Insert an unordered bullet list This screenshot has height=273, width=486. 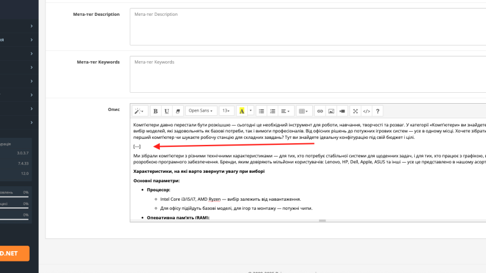[x=262, y=111]
